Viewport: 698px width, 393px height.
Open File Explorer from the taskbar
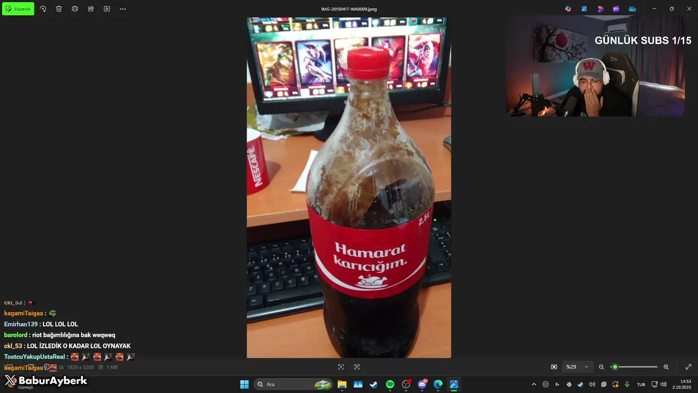coord(342,384)
